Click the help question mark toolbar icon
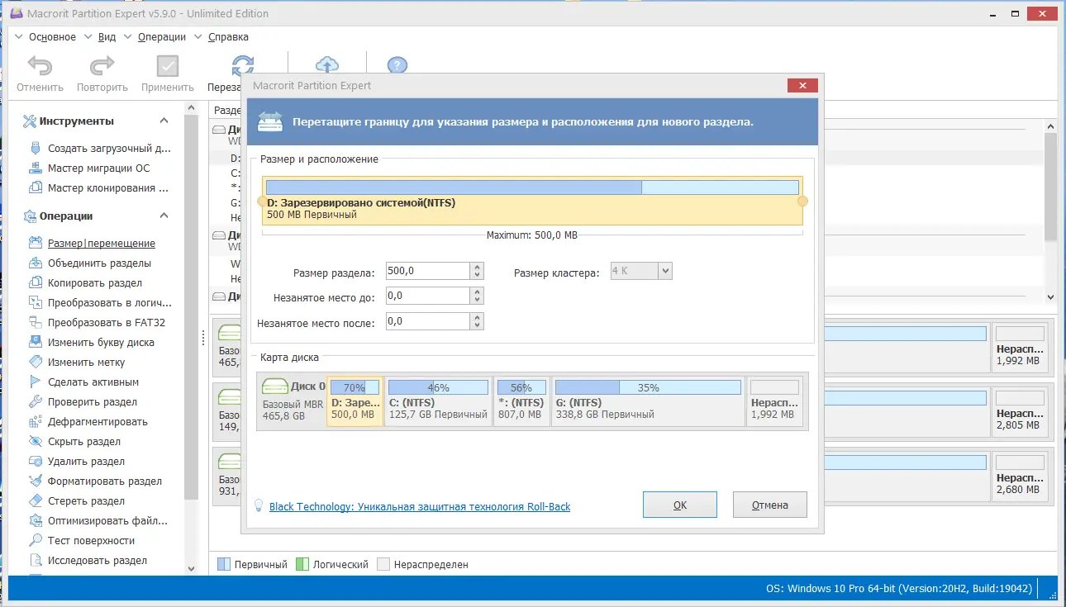 pos(397,66)
